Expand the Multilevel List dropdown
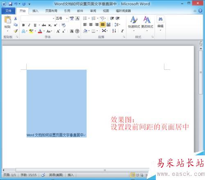The width and height of the screenshot is (205, 180). coord(105,18)
